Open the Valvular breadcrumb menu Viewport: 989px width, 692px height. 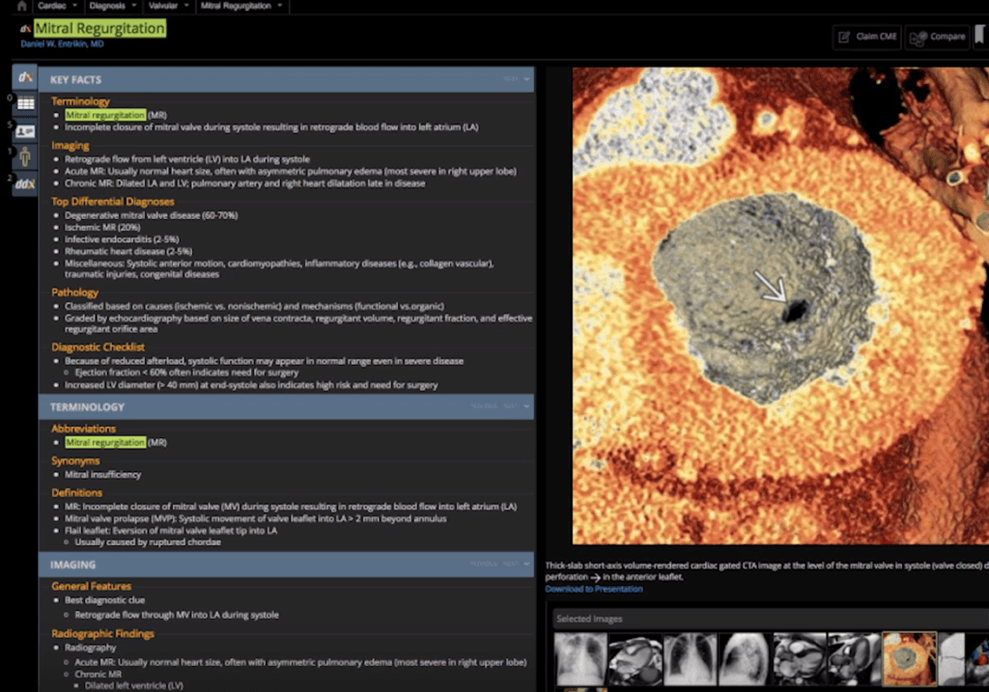tap(168, 6)
